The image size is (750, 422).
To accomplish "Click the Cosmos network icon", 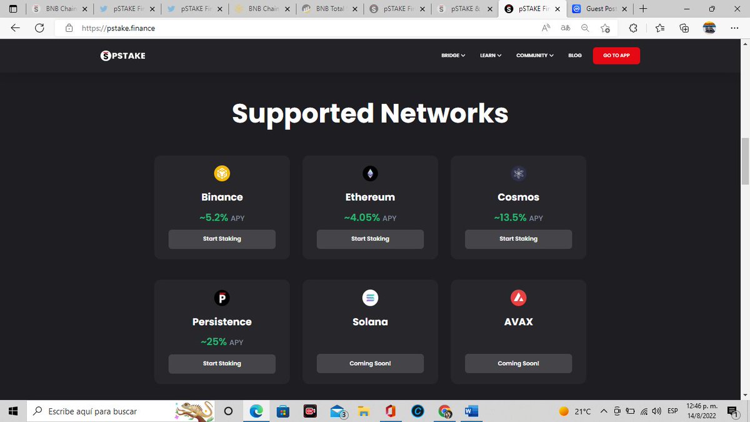I will pos(518,173).
